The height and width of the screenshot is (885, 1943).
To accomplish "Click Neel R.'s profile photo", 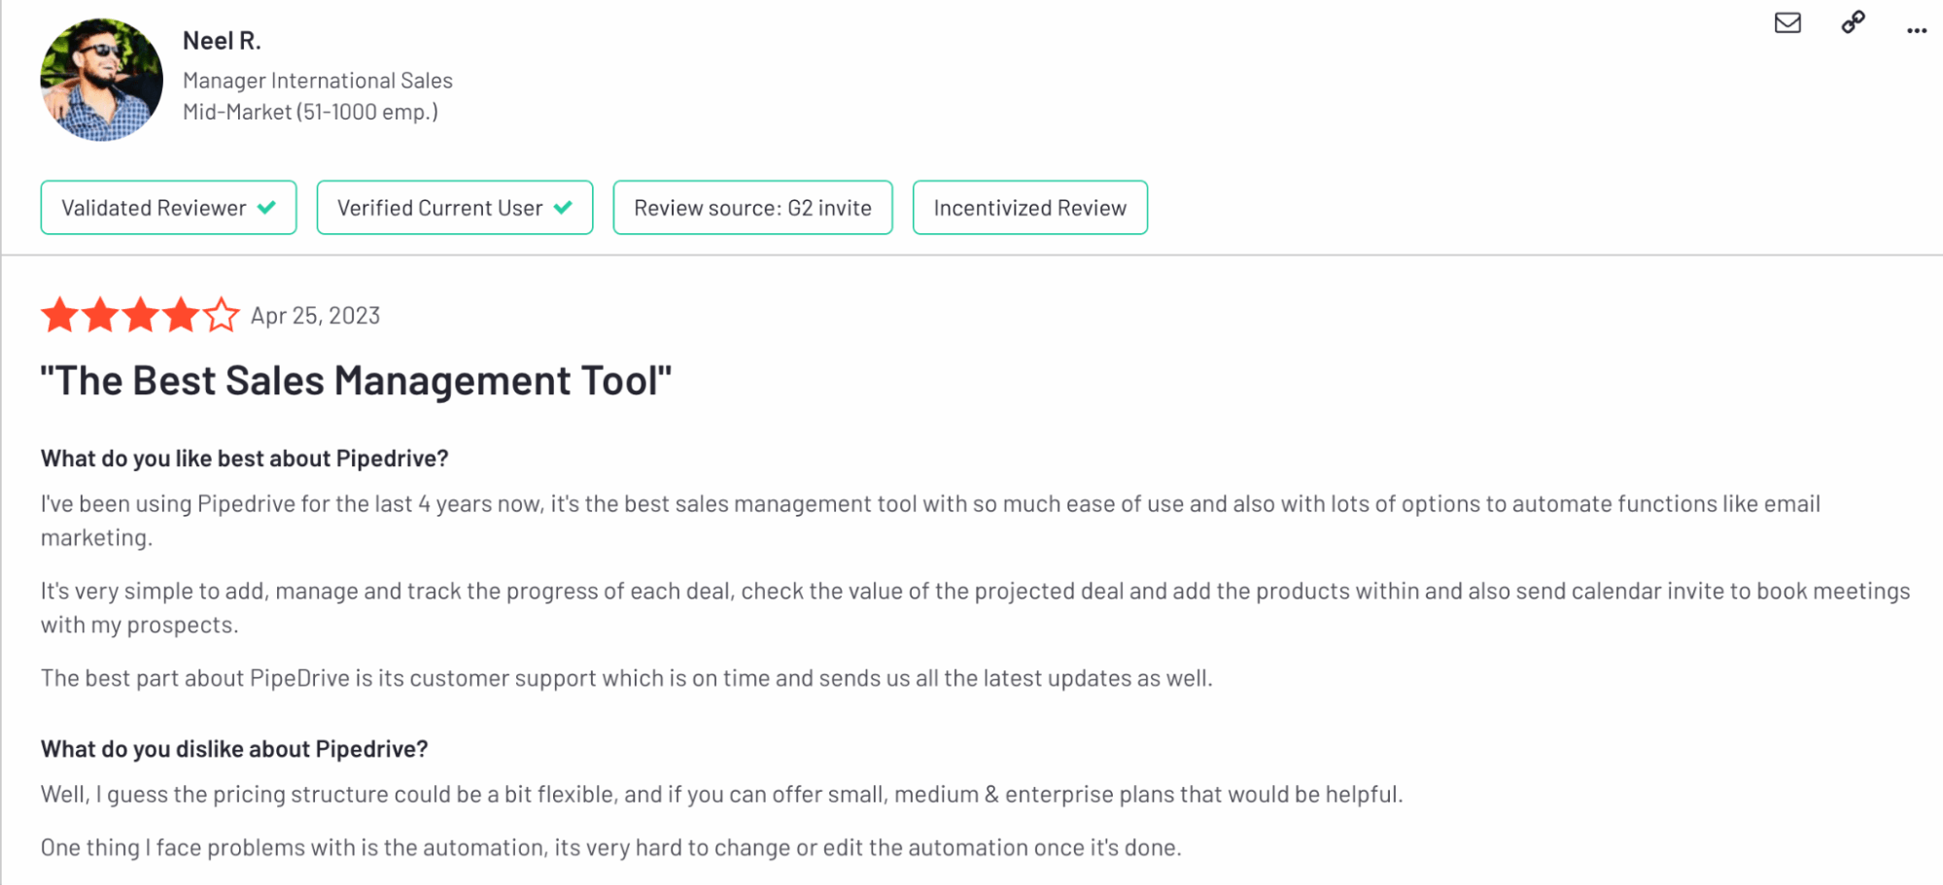I will pyautogui.click(x=102, y=81).
